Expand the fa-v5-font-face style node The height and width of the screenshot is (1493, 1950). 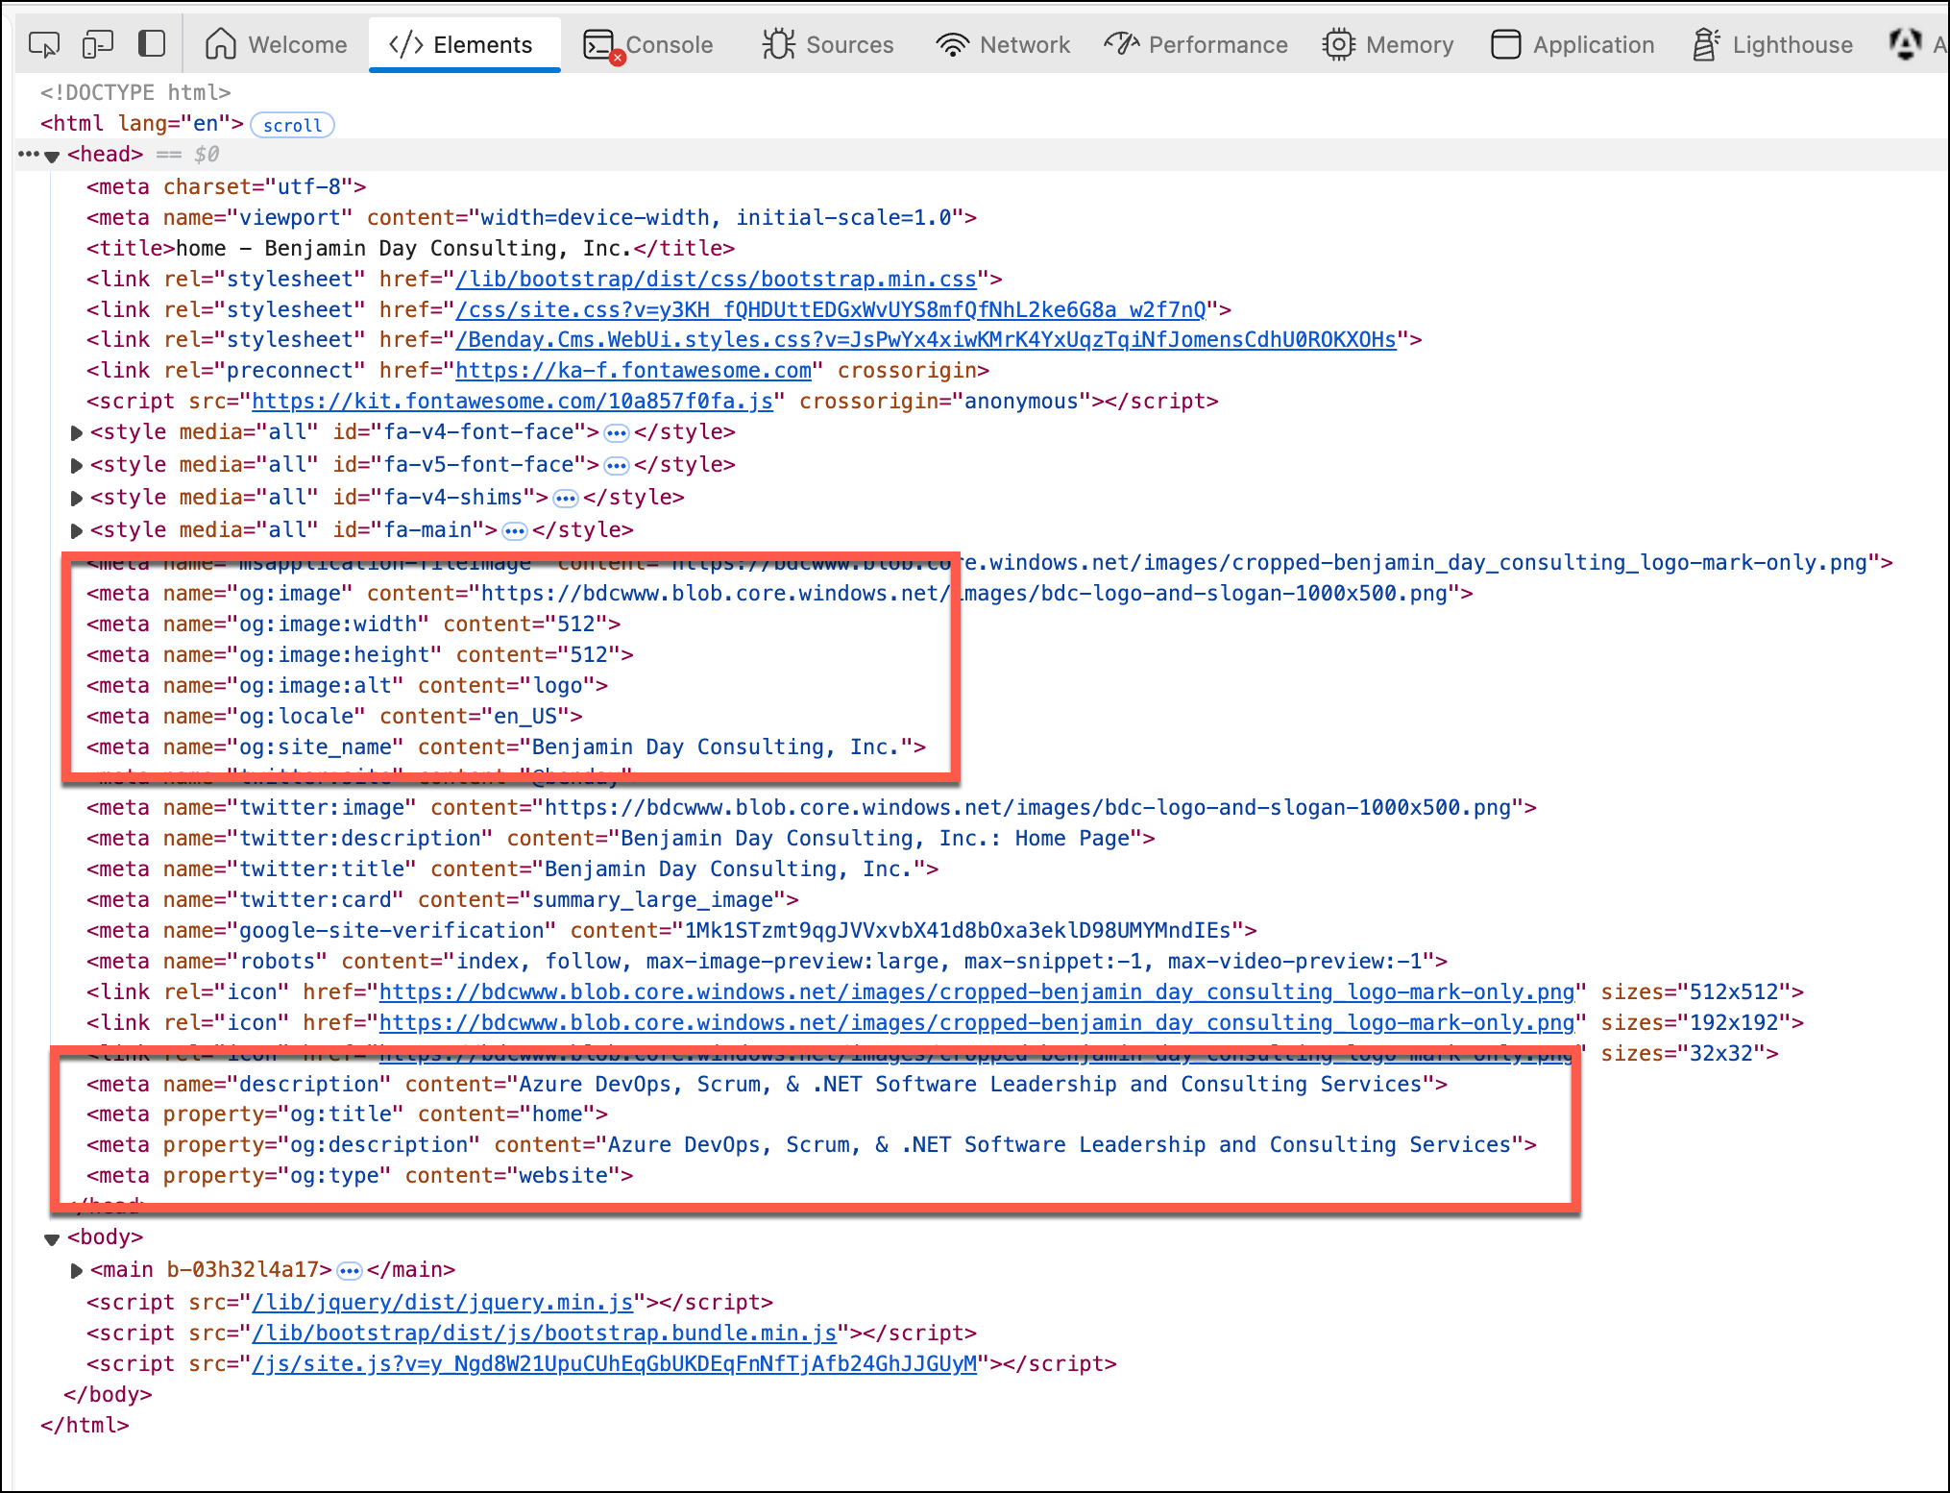click(x=76, y=466)
